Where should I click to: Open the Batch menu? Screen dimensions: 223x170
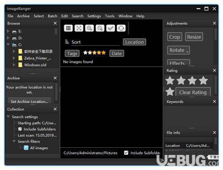point(53,16)
